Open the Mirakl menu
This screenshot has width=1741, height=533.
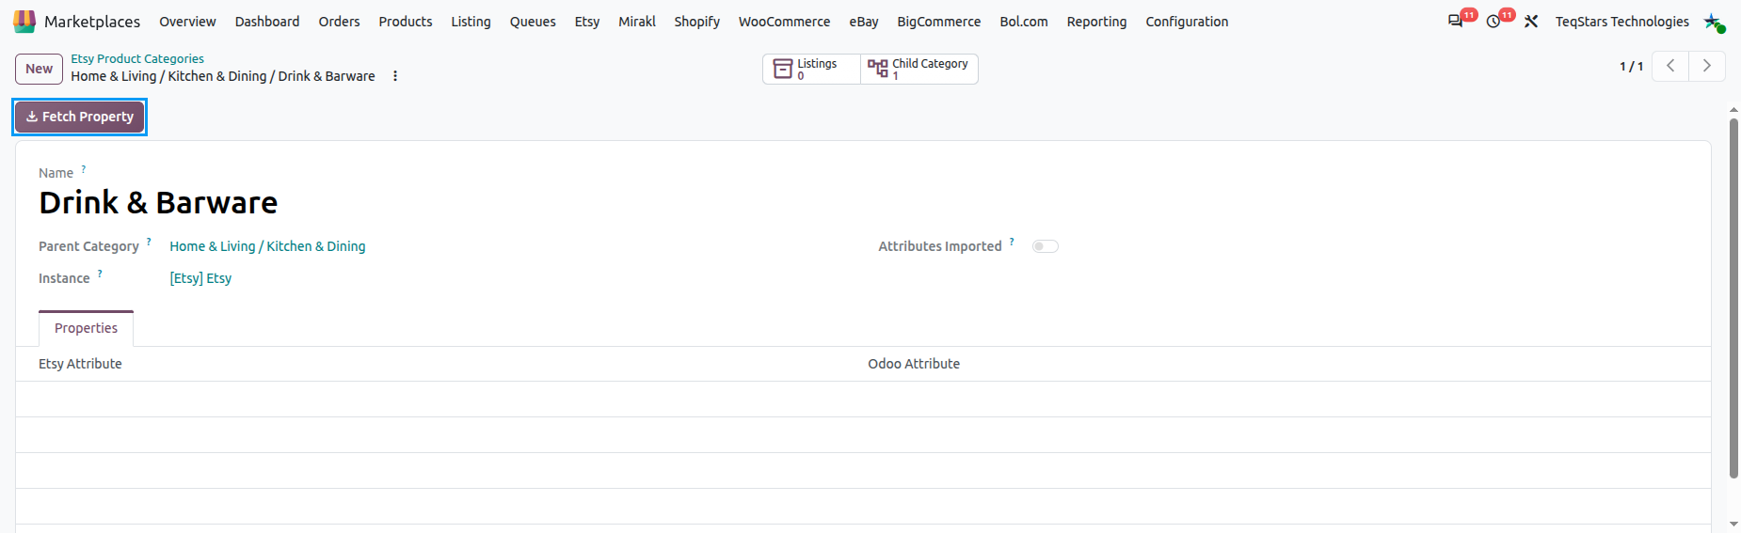click(637, 22)
